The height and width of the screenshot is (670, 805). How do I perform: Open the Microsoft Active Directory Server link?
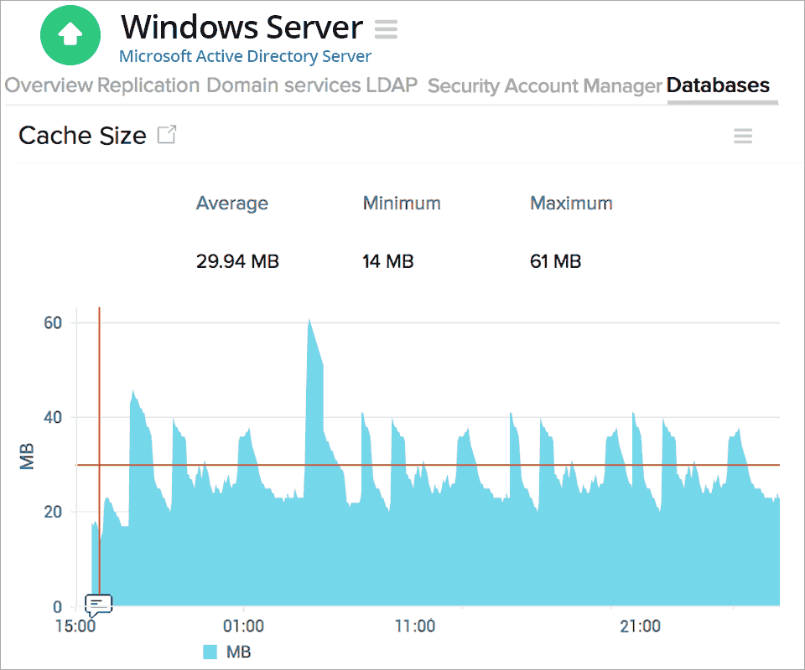pyautogui.click(x=244, y=56)
